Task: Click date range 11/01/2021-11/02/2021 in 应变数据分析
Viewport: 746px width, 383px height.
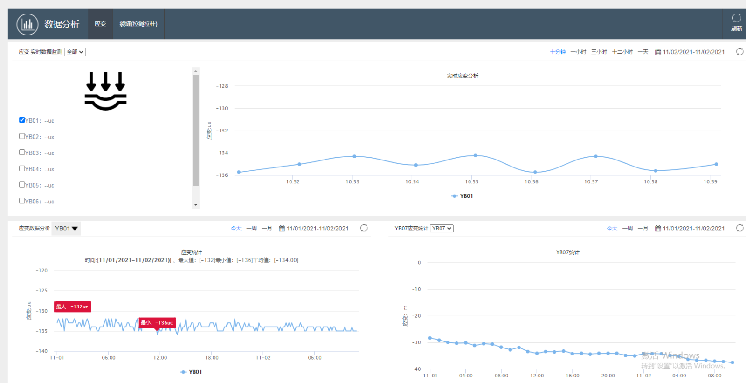Action: tap(318, 229)
